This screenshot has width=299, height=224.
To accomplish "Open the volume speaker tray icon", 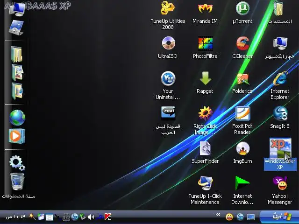I will tap(91, 217).
